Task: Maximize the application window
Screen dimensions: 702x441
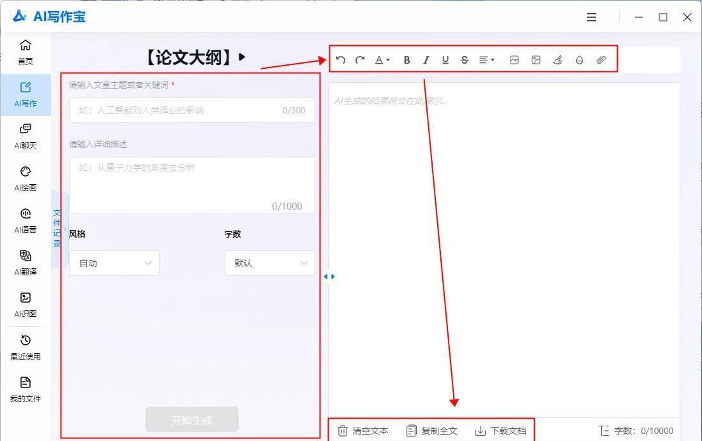Action: coord(663,17)
